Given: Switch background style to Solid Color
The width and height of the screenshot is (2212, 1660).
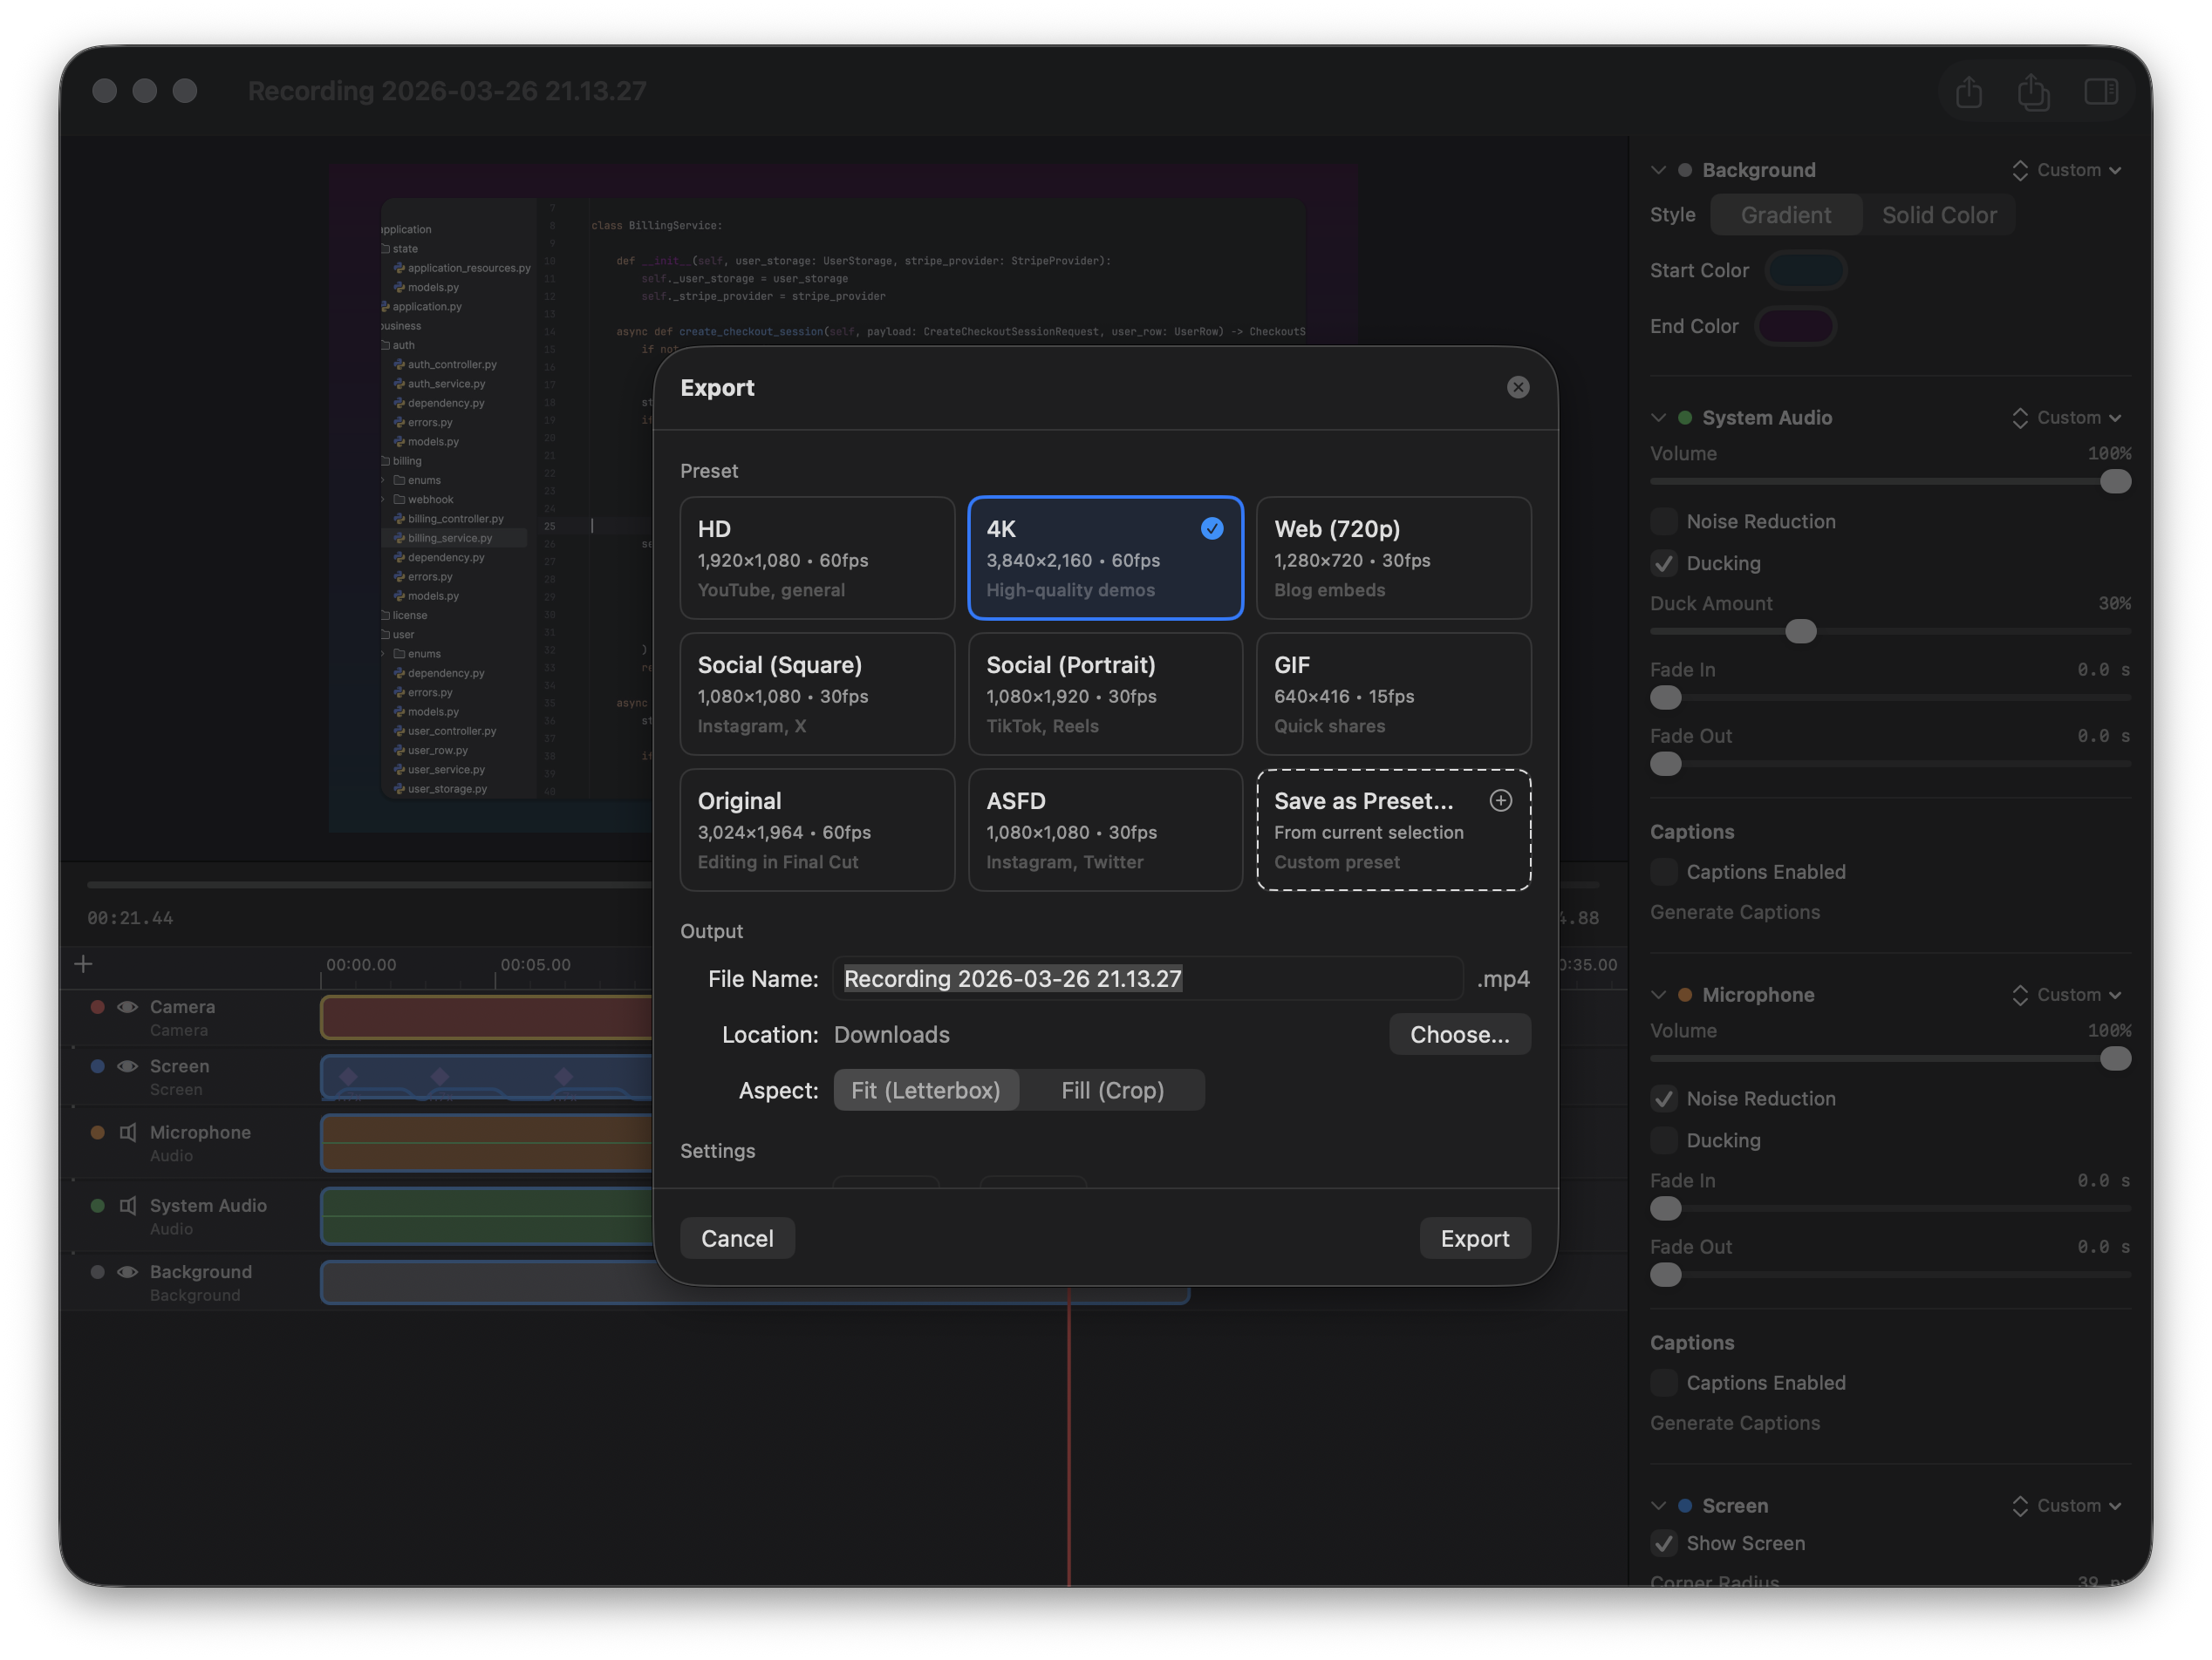Looking at the screenshot, I should pyautogui.click(x=1939, y=214).
